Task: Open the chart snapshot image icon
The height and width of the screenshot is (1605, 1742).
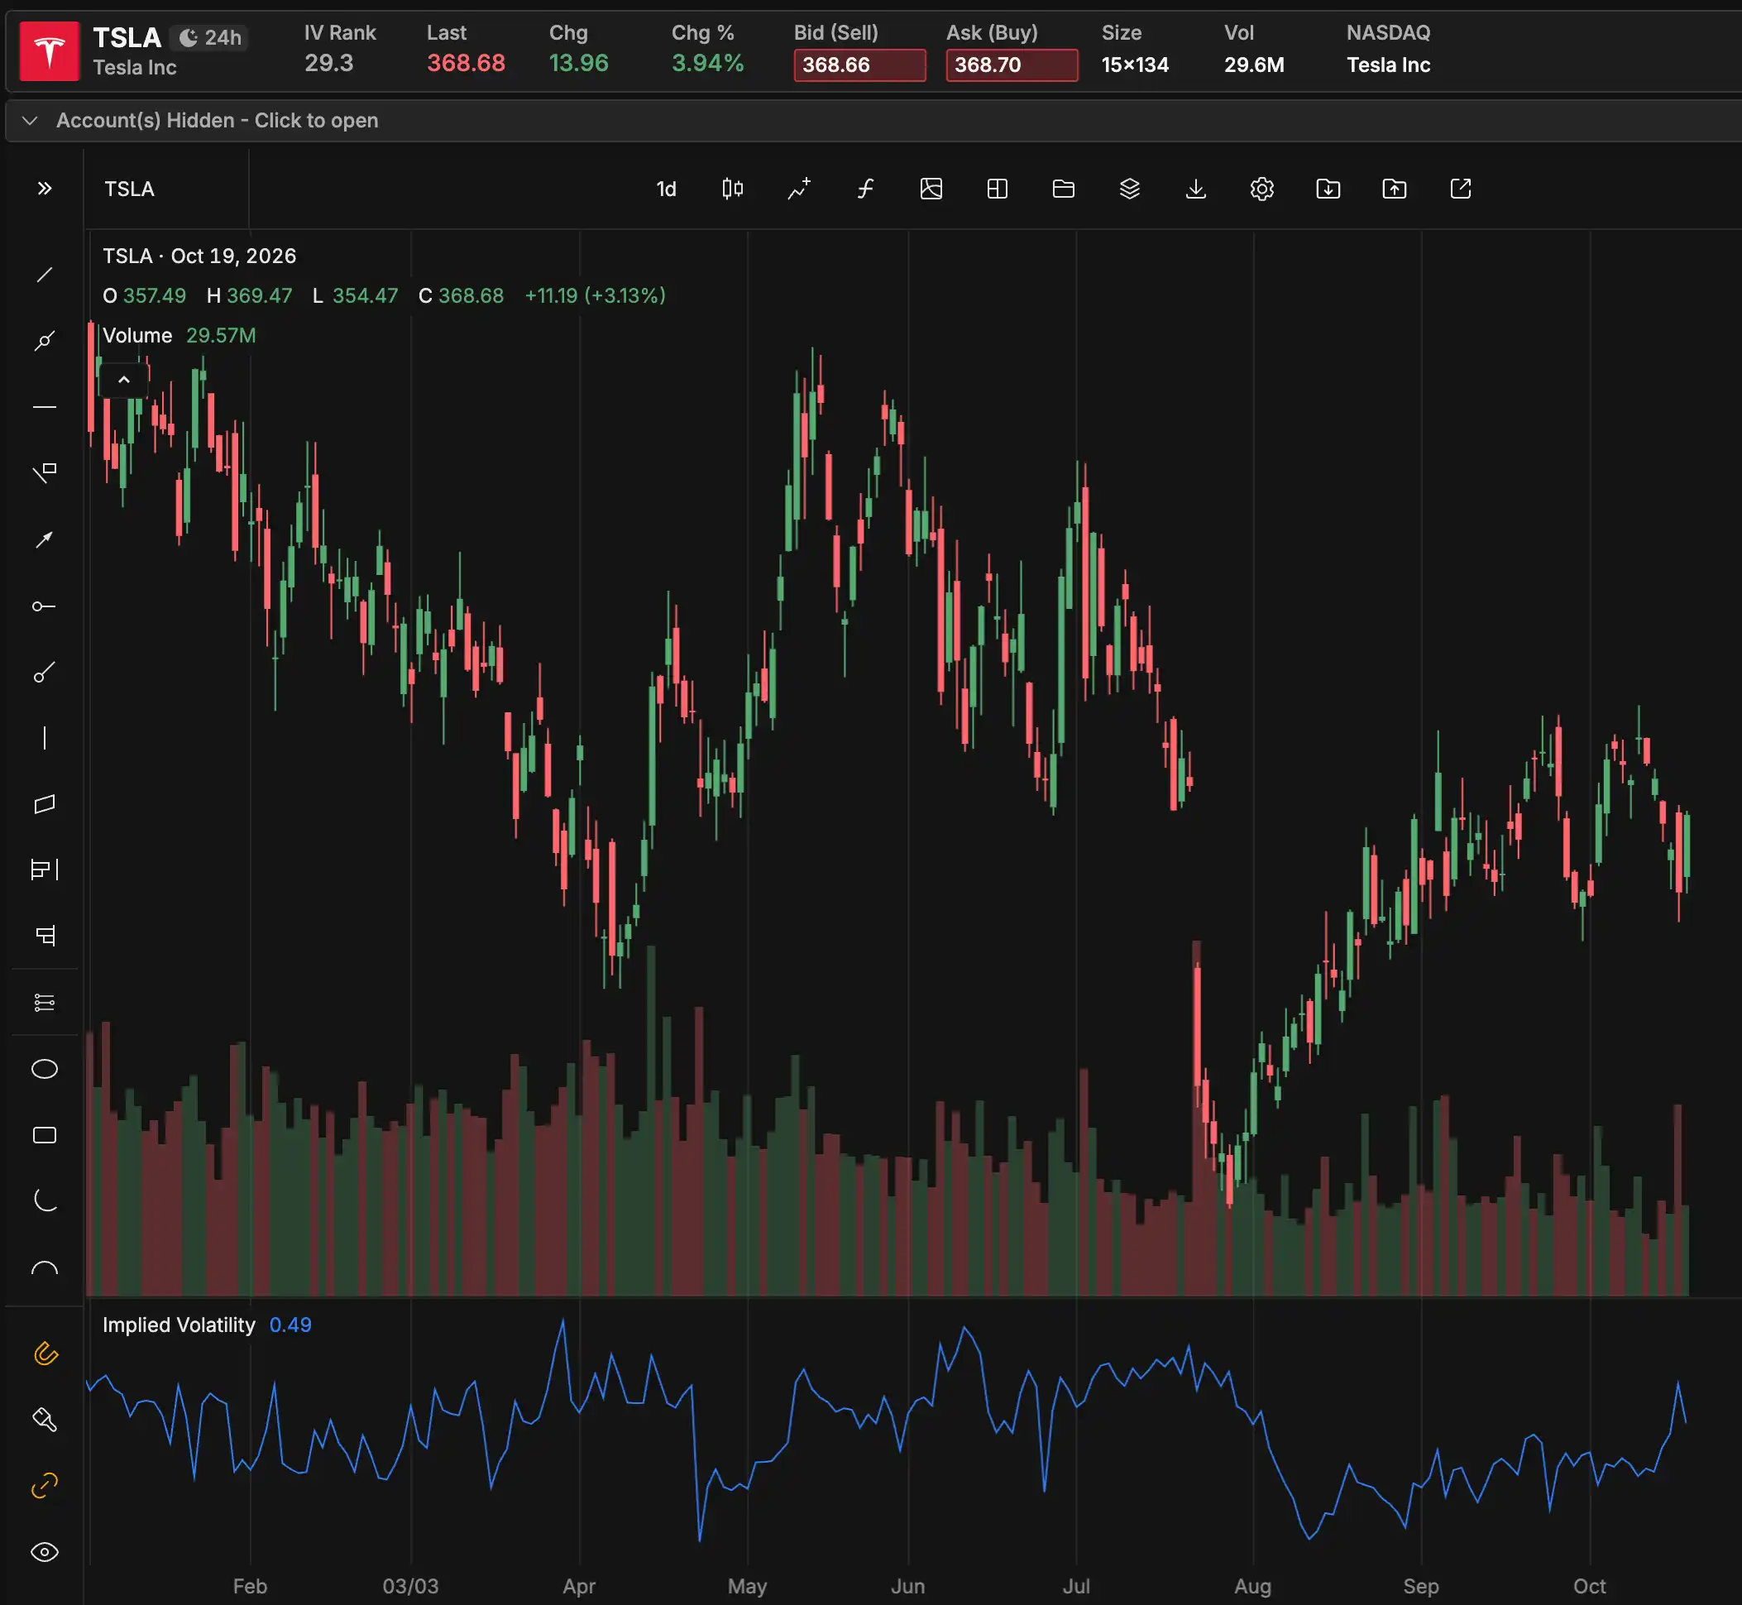Action: [931, 189]
